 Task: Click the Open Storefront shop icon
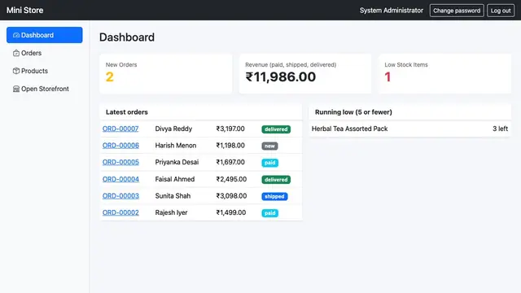click(x=16, y=89)
